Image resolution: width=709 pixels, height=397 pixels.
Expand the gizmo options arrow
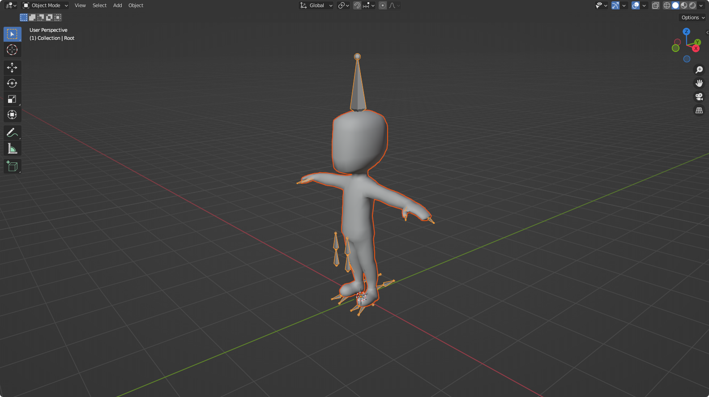624,5
